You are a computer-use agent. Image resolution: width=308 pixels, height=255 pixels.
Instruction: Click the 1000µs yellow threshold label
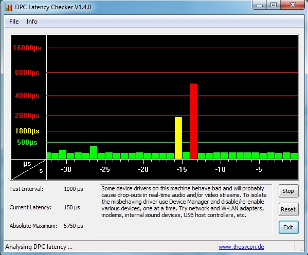[27, 131]
